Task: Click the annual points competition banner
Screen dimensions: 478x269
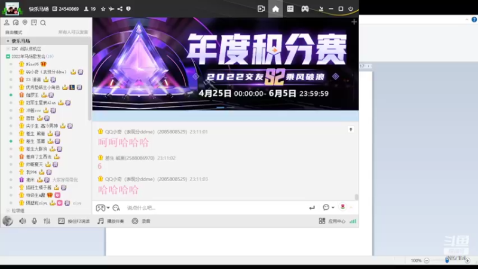Action: 226,64
